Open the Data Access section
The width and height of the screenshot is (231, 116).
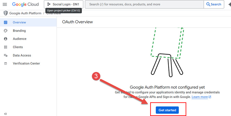(22, 55)
